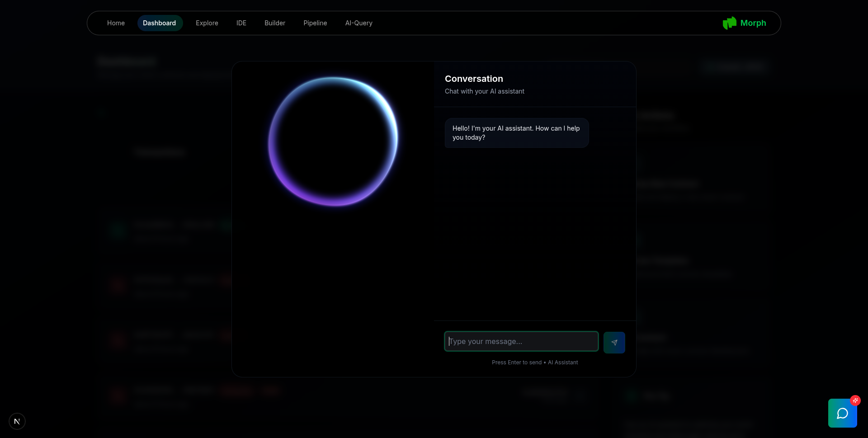Click the blurred Dashboard heading behind the dialog

click(127, 61)
